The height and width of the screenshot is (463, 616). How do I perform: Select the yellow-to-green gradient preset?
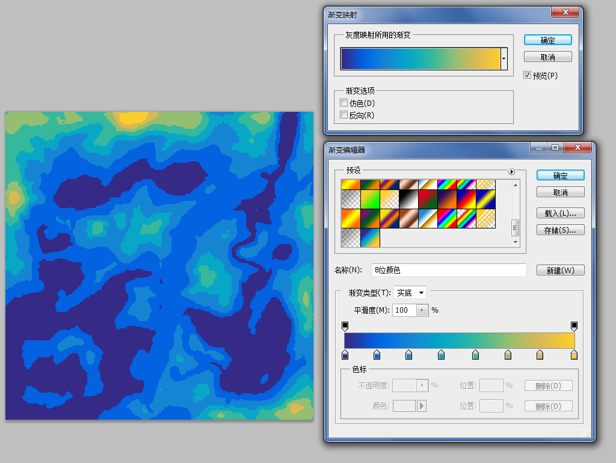(x=370, y=199)
